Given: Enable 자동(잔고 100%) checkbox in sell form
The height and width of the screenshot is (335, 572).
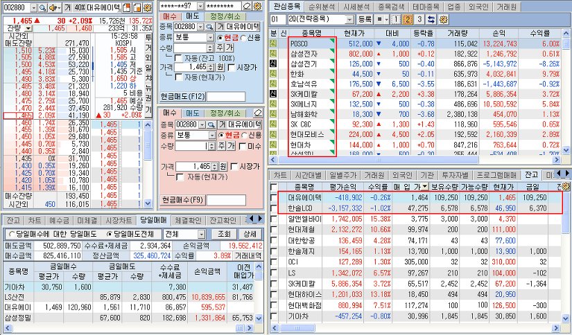Looking at the screenshot, I should point(178,58).
